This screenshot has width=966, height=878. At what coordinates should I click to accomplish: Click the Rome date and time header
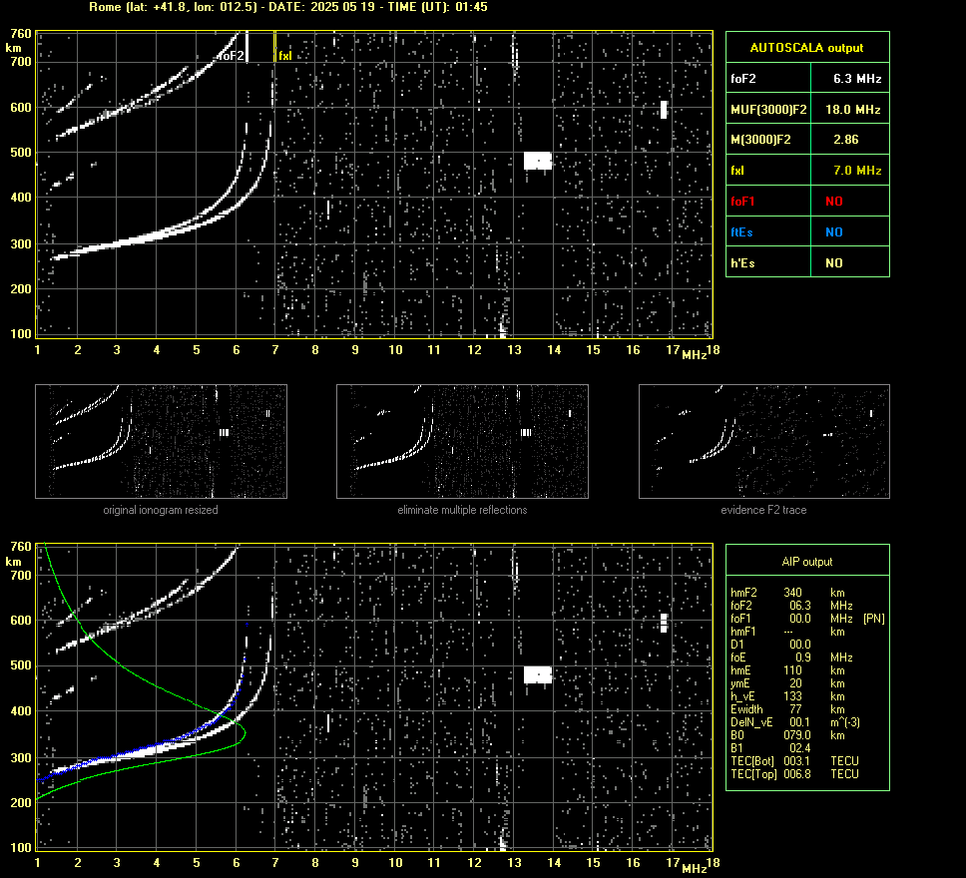click(288, 7)
